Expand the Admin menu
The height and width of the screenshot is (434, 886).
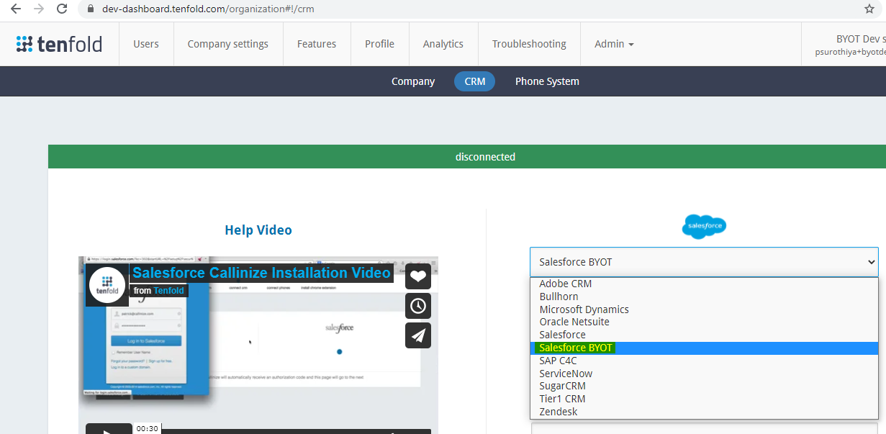coord(614,44)
